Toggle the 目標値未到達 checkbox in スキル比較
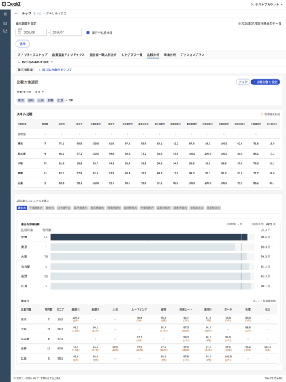Screen dimensions: 286x382 coord(261,114)
